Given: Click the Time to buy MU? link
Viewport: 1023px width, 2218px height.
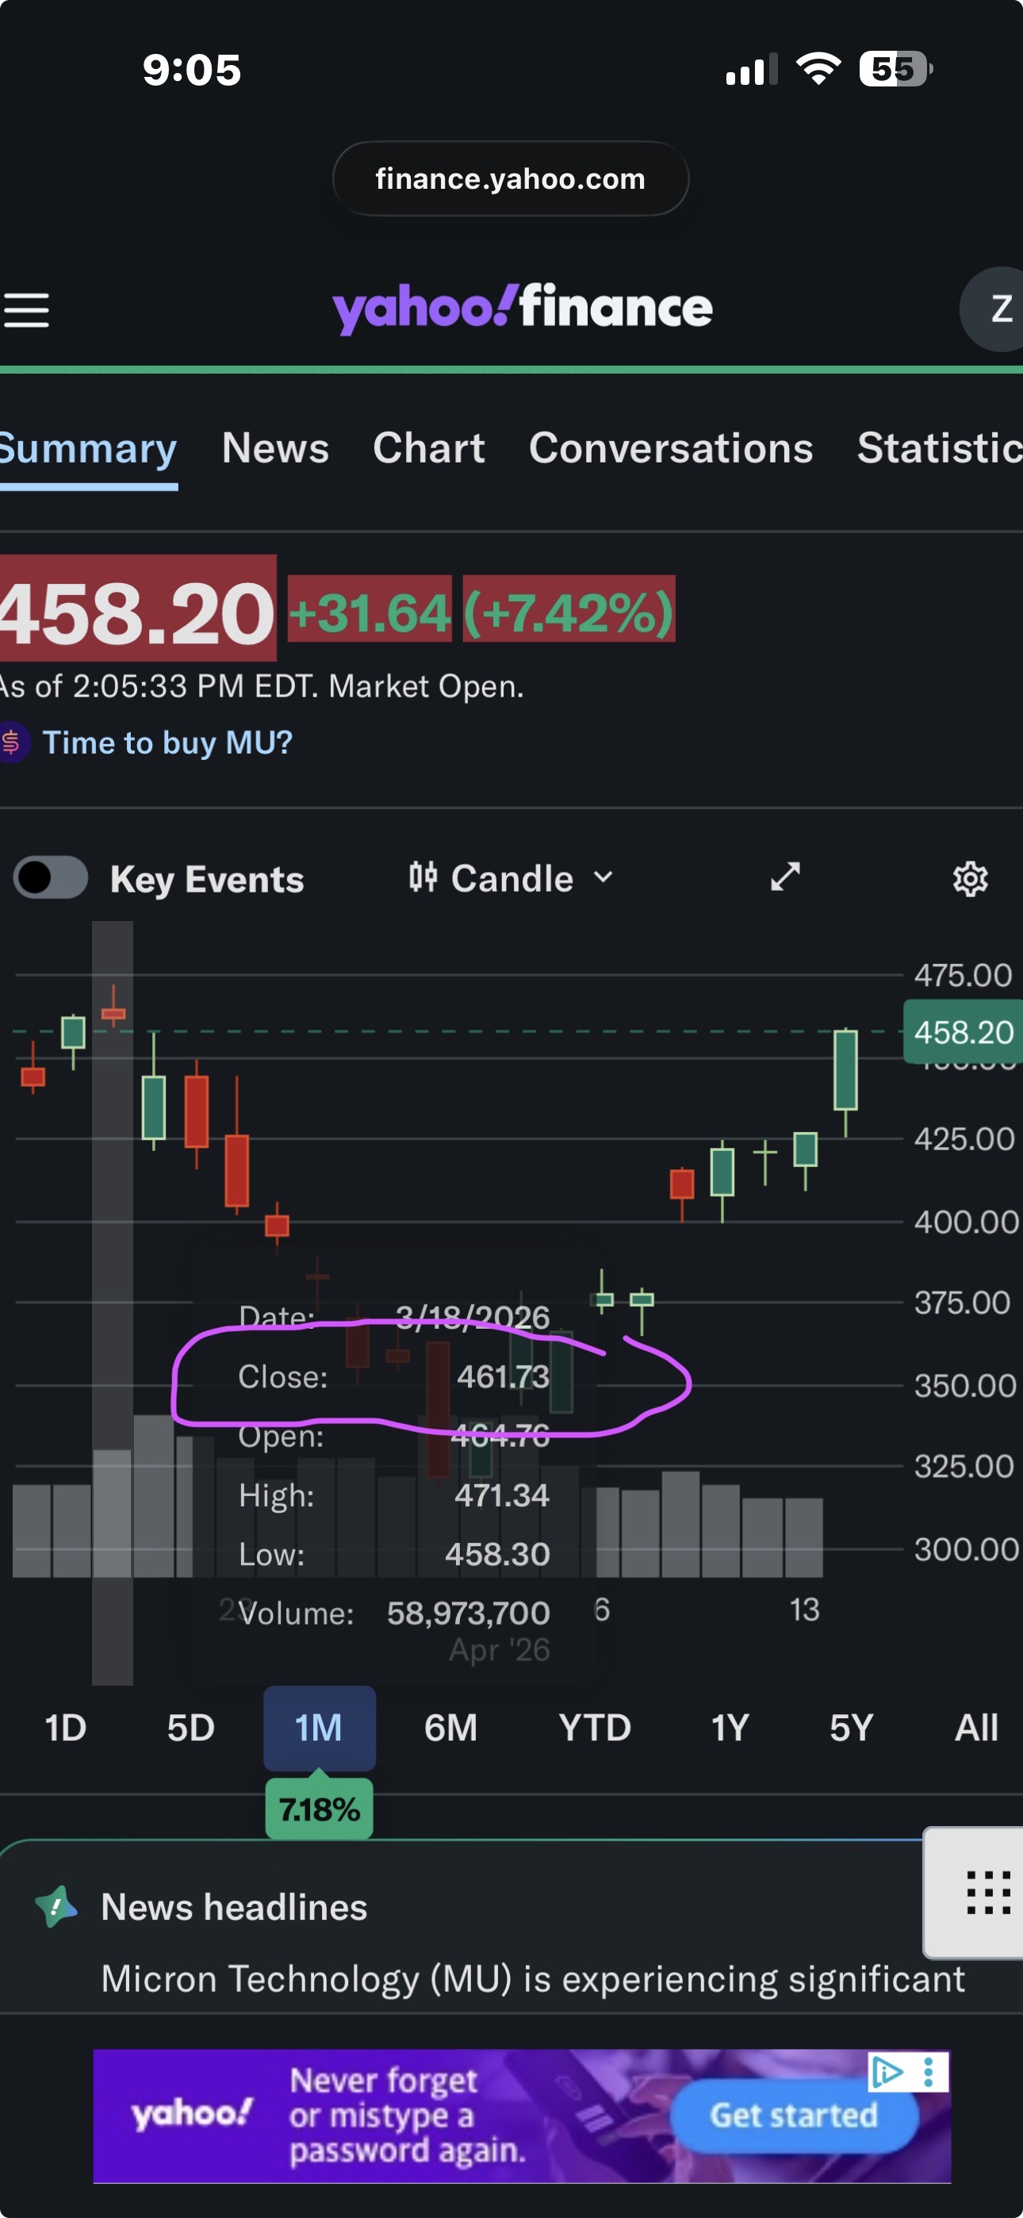Looking at the screenshot, I should [168, 743].
